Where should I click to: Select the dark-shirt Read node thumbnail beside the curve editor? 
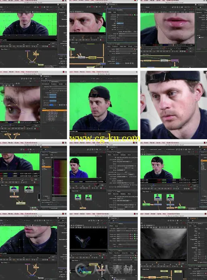(x=29, y=189)
